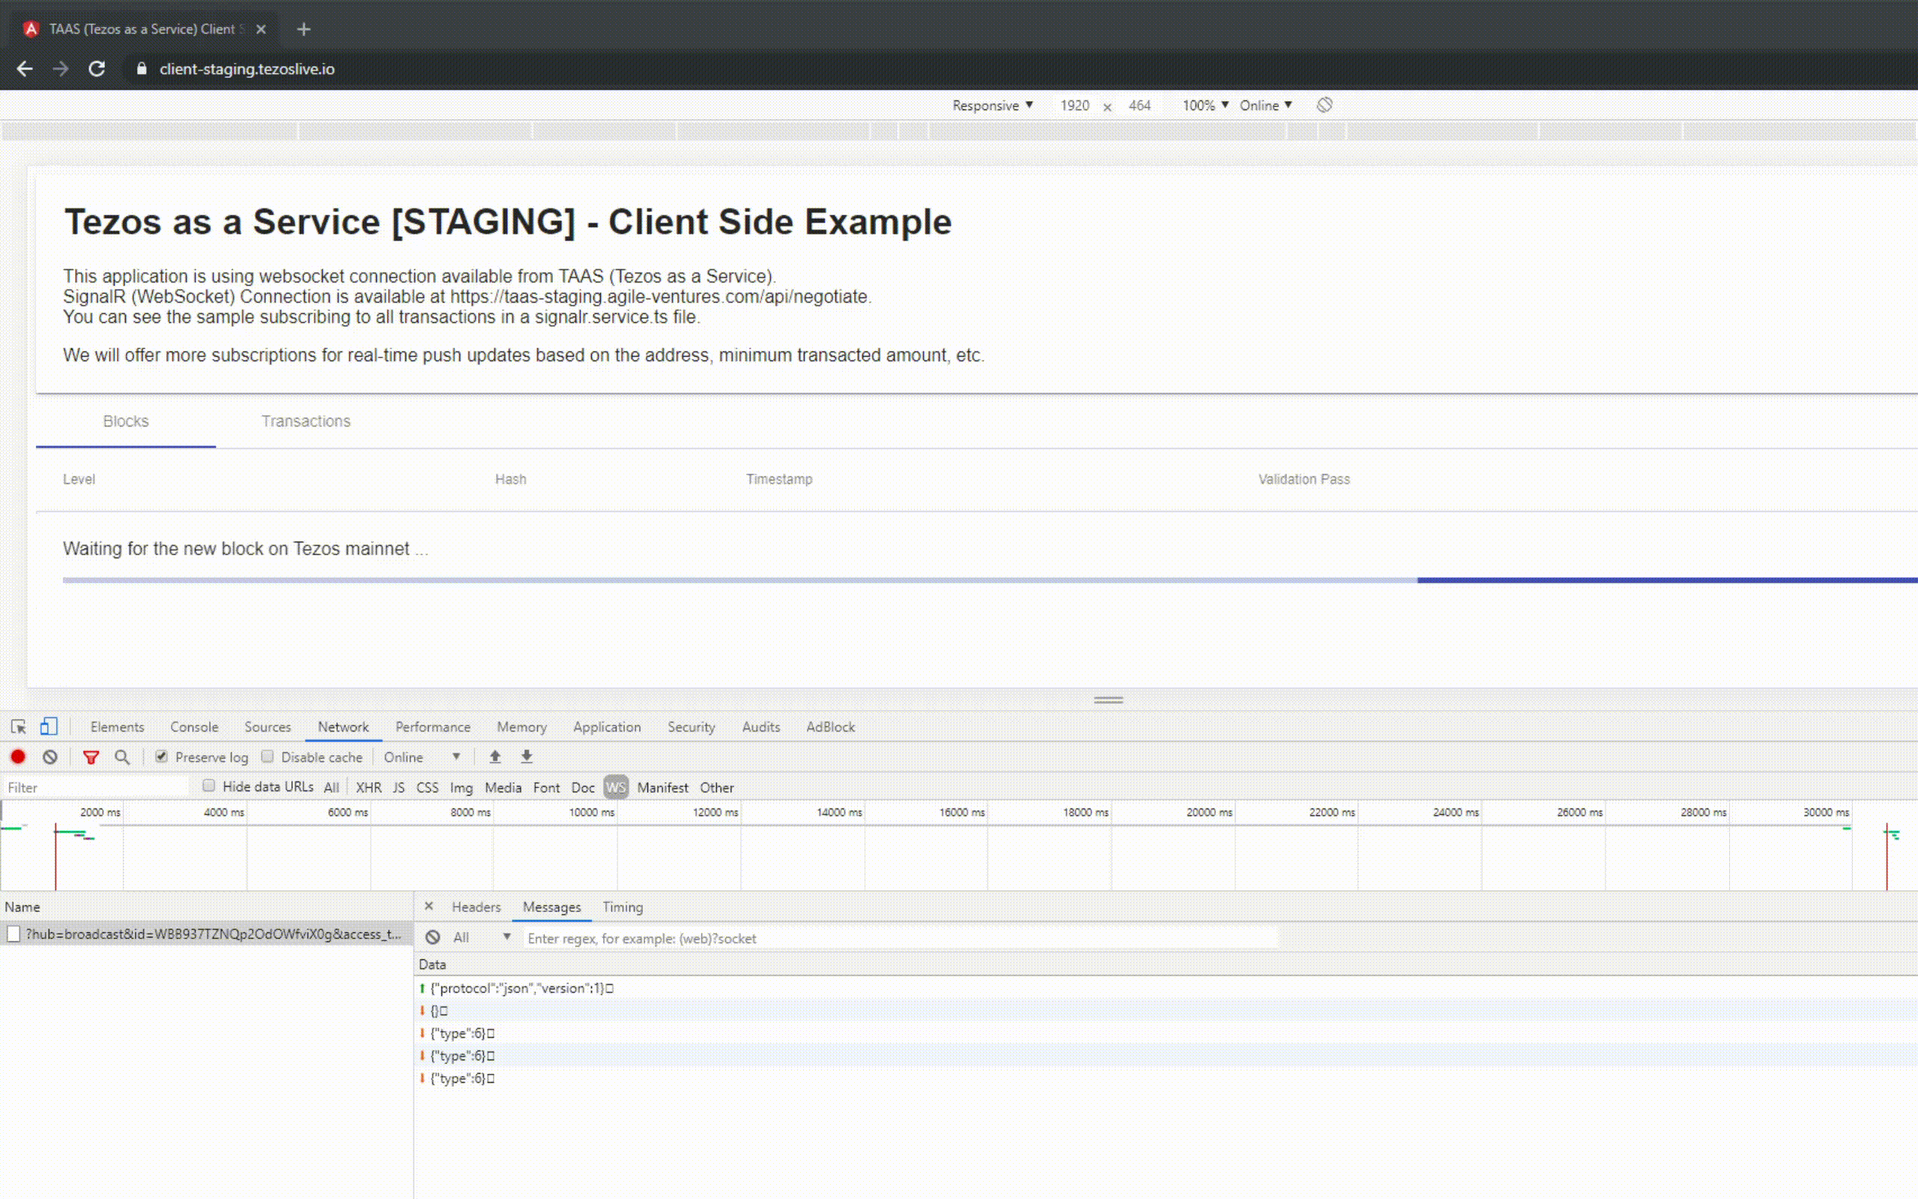Filter requests by Other
The height and width of the screenshot is (1199, 1918).
716,788
